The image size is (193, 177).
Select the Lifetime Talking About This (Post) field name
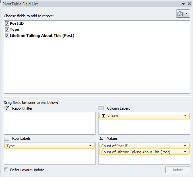pyautogui.click(x=42, y=36)
